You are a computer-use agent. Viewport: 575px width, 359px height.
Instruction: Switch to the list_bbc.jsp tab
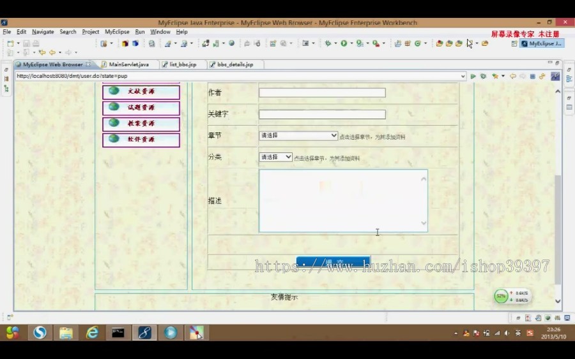(183, 64)
